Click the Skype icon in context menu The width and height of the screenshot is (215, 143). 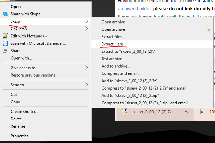5,14
